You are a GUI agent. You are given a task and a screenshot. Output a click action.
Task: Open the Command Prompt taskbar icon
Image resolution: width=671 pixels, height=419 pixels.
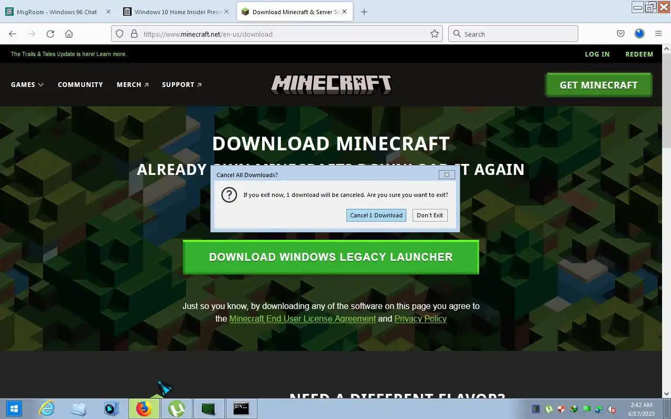point(241,409)
